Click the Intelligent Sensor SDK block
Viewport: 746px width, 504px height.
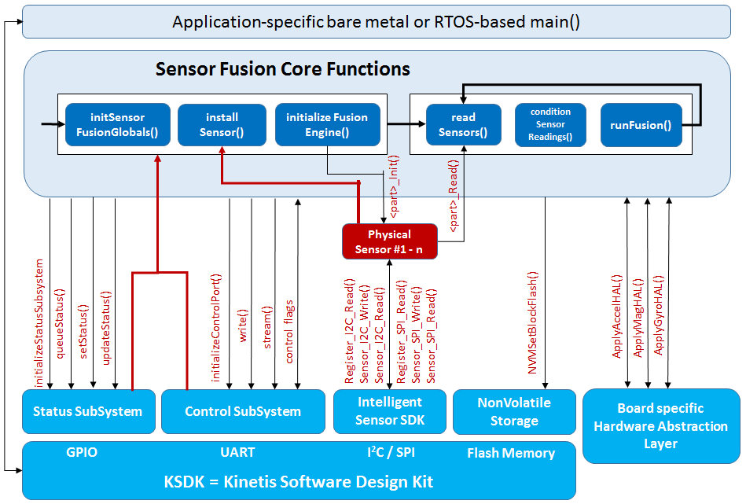[389, 411]
